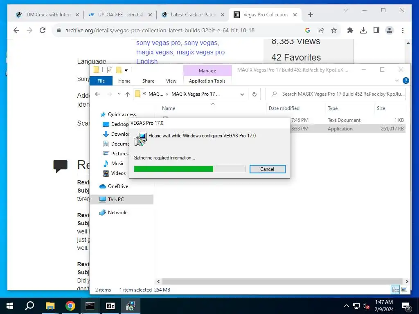Screen dimensions: 419x314
Task: Open Windows Start menu
Action: click(x=10, y=306)
